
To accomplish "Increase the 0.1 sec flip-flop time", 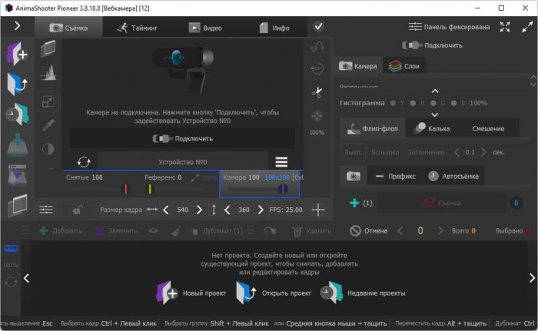I will click(x=483, y=152).
